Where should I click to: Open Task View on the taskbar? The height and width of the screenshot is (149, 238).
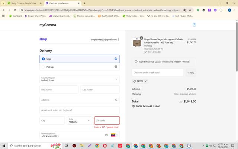pos(66,146)
